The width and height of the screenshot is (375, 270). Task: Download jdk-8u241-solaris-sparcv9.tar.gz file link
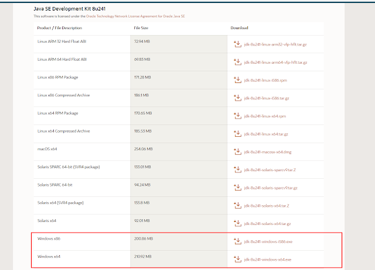click(x=271, y=188)
